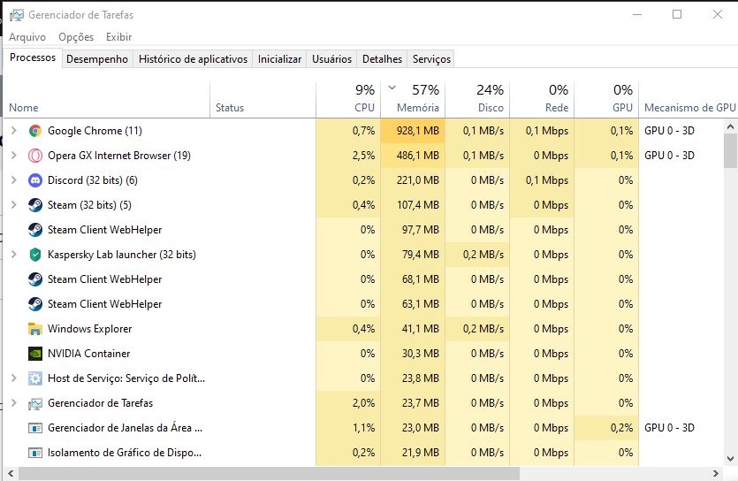
Task: Select the NVIDIA Container process name
Action: point(88,354)
